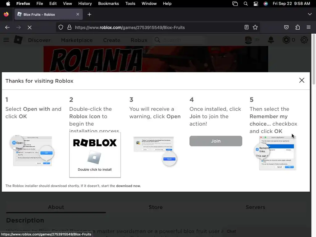Open Spotlight search icon
Screen dimensions: 316x237
click(246, 4)
